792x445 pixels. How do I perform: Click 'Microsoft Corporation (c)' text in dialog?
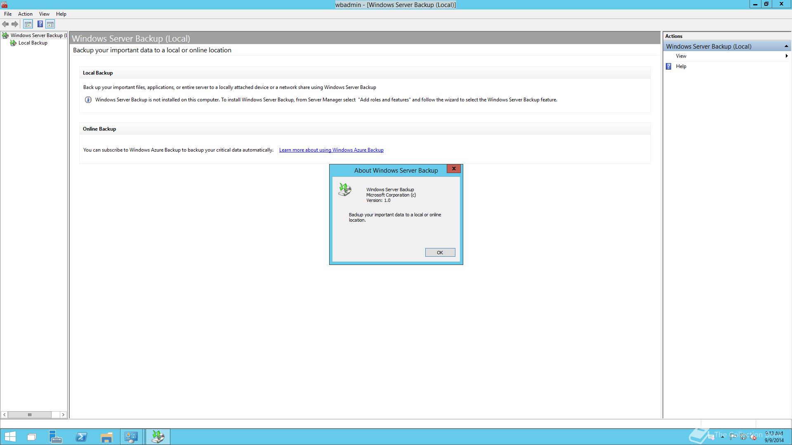pyautogui.click(x=391, y=195)
